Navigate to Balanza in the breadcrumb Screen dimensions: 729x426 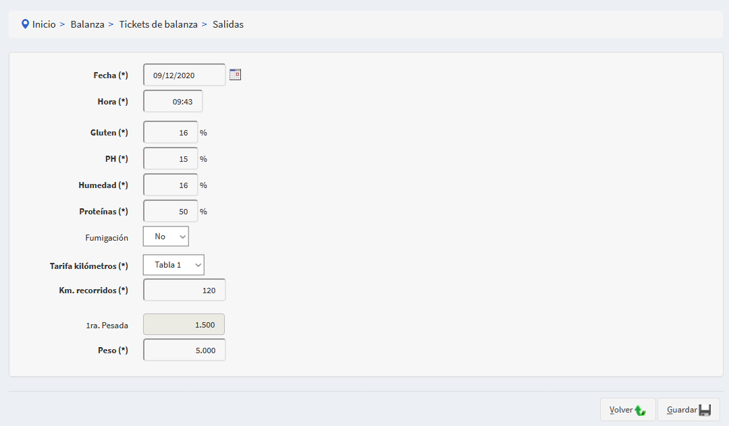coord(87,24)
